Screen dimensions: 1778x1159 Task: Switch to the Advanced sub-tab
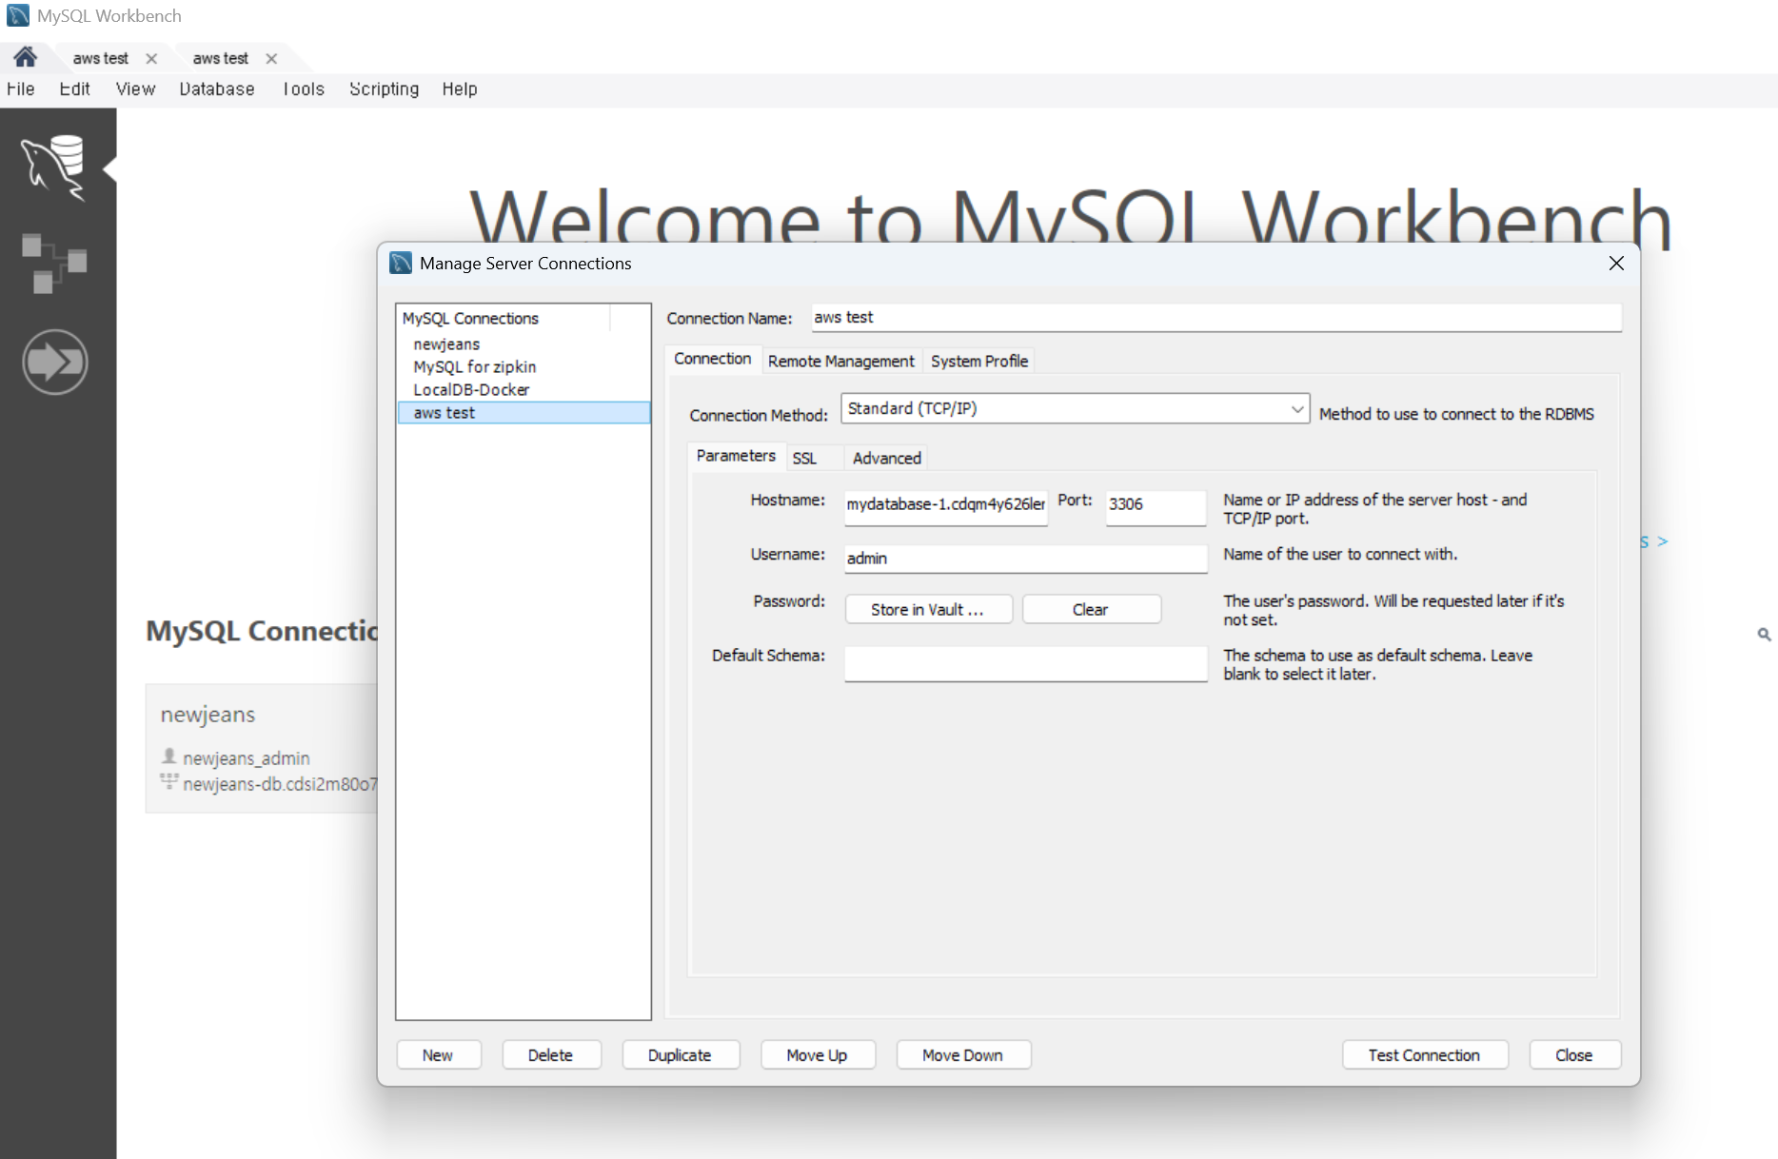click(x=887, y=459)
